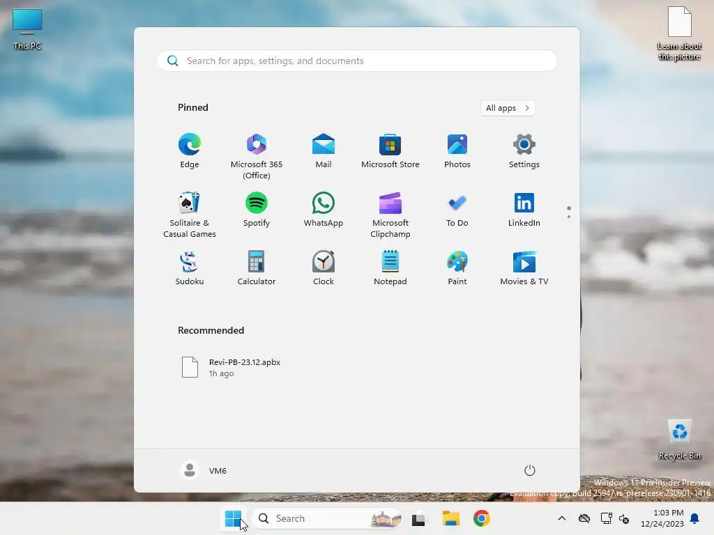Open Task View on the taskbar

(x=419, y=518)
